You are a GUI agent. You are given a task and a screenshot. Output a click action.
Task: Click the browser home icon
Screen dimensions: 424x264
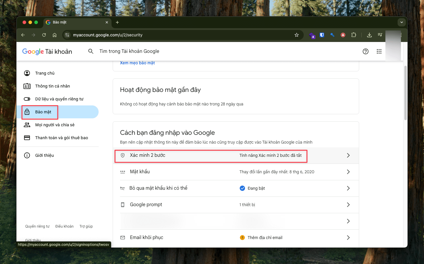coord(55,35)
